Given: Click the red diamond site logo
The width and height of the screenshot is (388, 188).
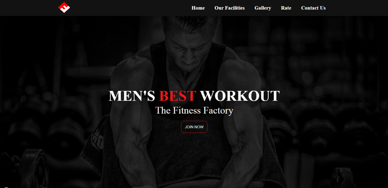Looking at the screenshot, I should [x=64, y=8].
